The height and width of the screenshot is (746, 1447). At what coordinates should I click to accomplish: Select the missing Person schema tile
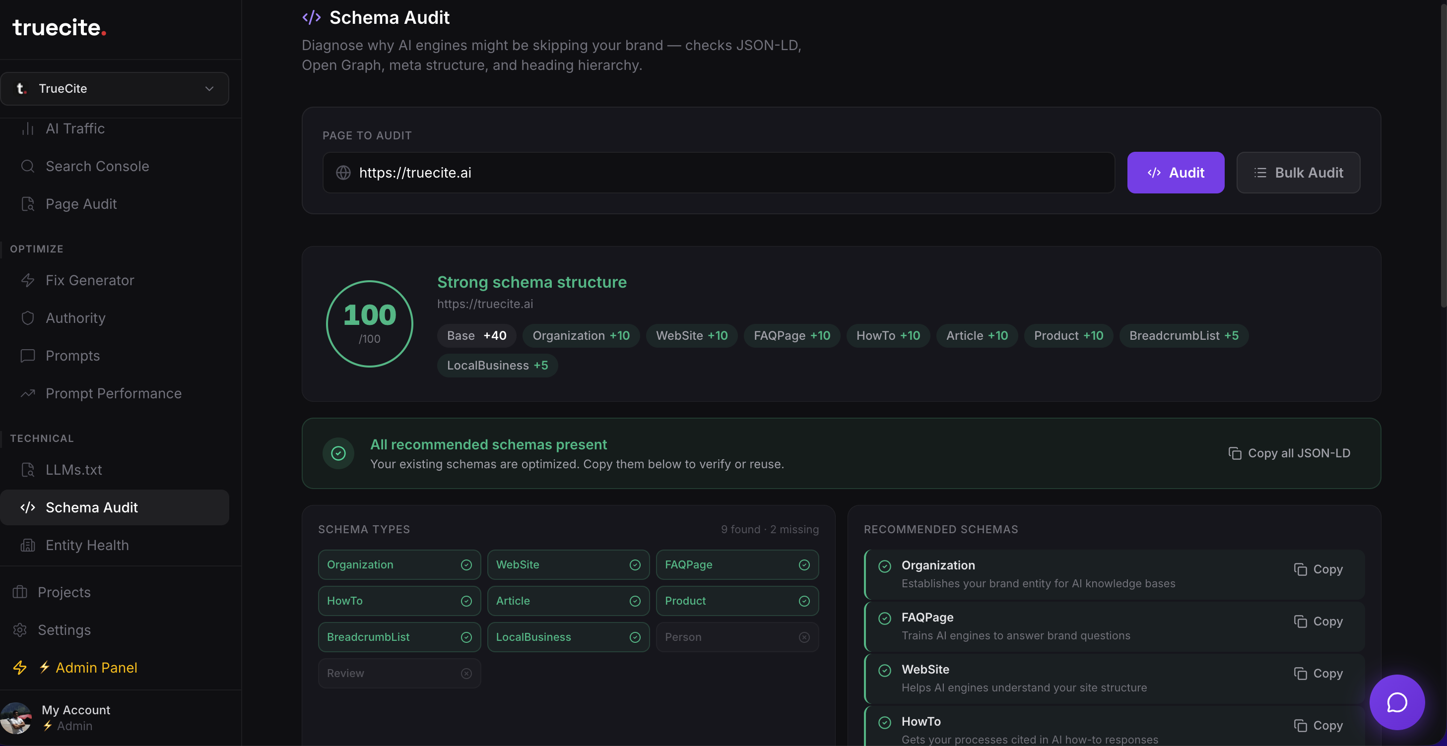coord(737,637)
